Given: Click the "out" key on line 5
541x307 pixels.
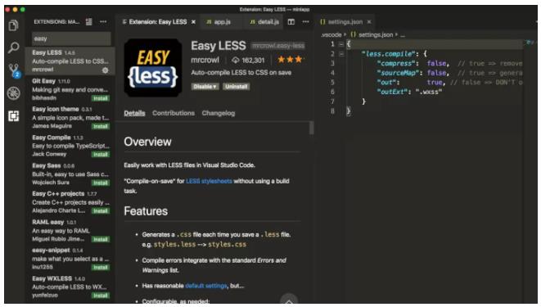Looking at the screenshot, I should point(388,83).
